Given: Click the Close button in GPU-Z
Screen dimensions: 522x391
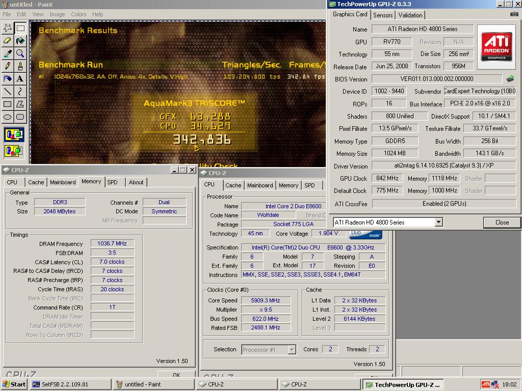Looking at the screenshot, I should [502, 222].
